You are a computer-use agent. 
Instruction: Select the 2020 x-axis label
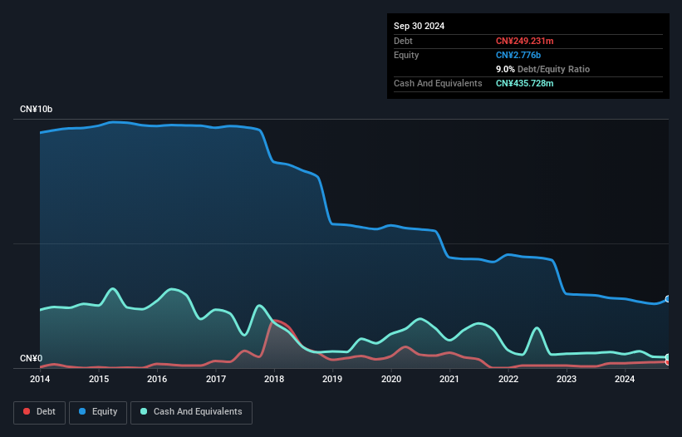391,379
